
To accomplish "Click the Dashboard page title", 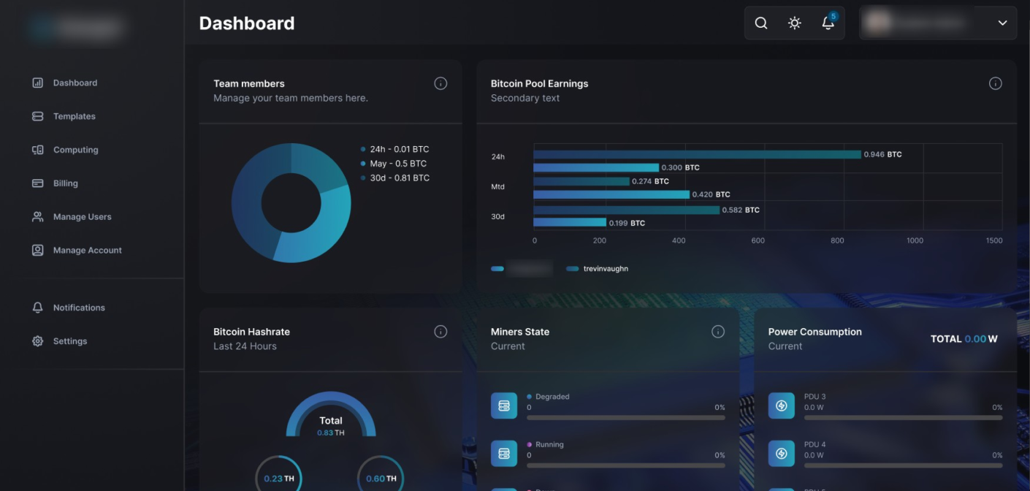I will tap(247, 23).
